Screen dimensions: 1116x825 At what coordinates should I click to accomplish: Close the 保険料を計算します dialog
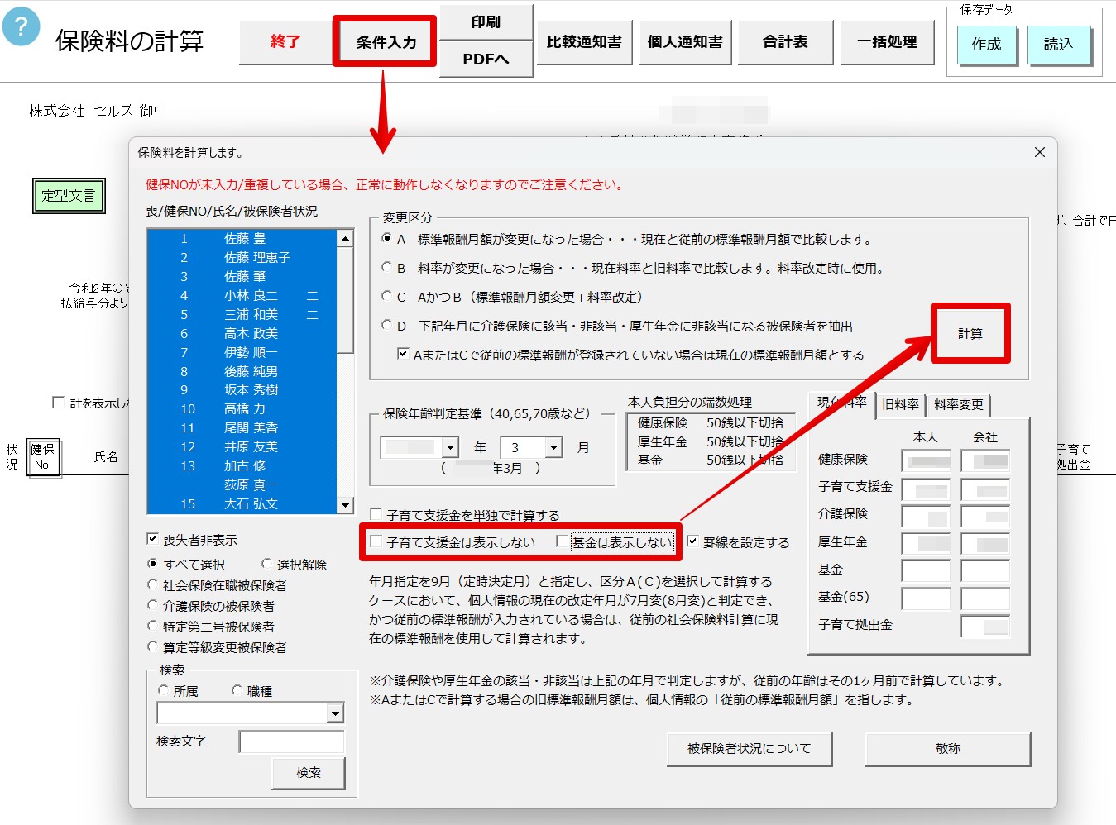[1040, 152]
